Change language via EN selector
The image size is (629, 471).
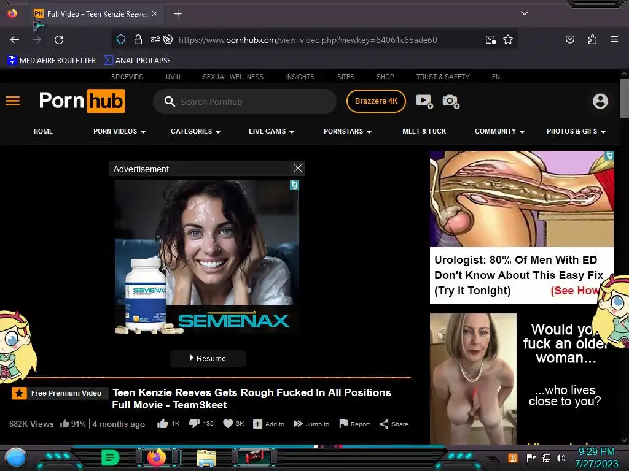(496, 77)
